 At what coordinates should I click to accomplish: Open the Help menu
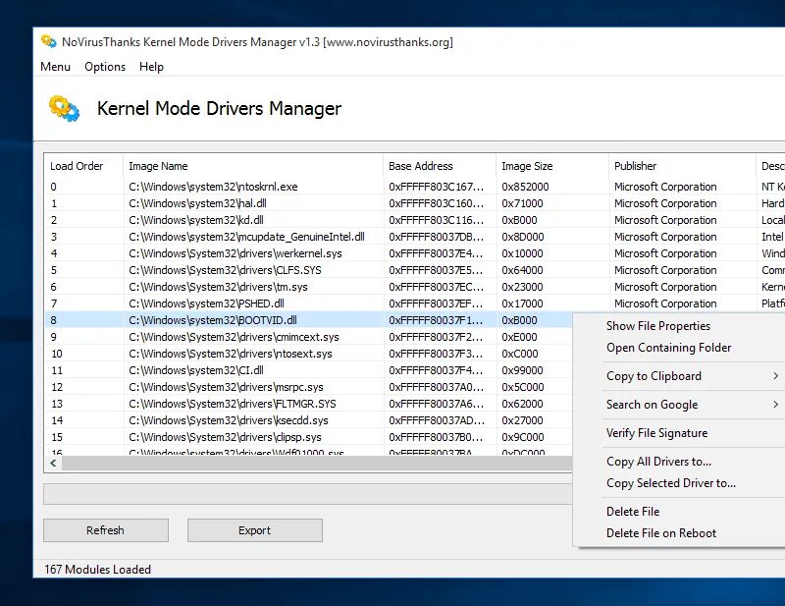(151, 67)
